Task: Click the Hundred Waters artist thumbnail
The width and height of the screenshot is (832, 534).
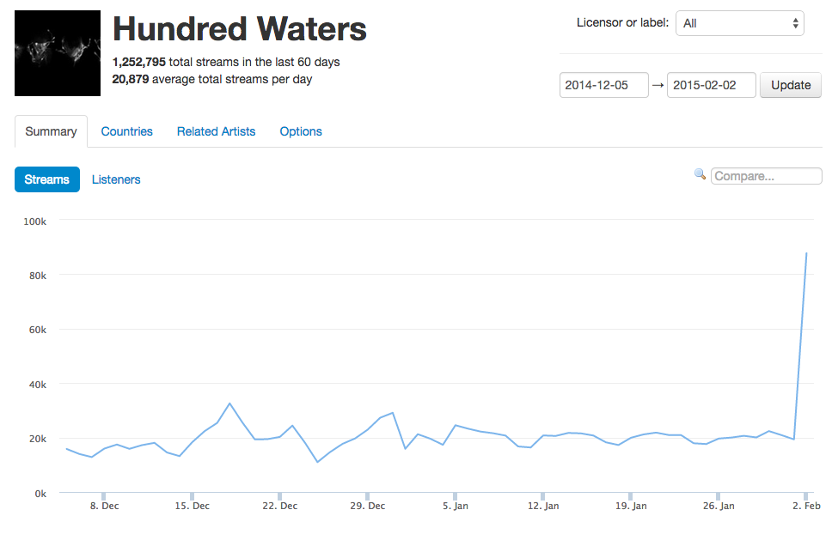Action: (58, 53)
